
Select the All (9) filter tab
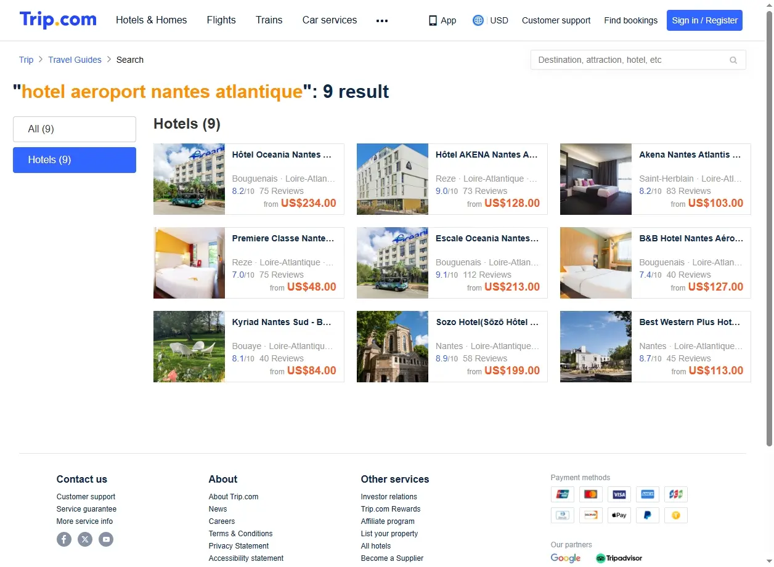[75, 129]
